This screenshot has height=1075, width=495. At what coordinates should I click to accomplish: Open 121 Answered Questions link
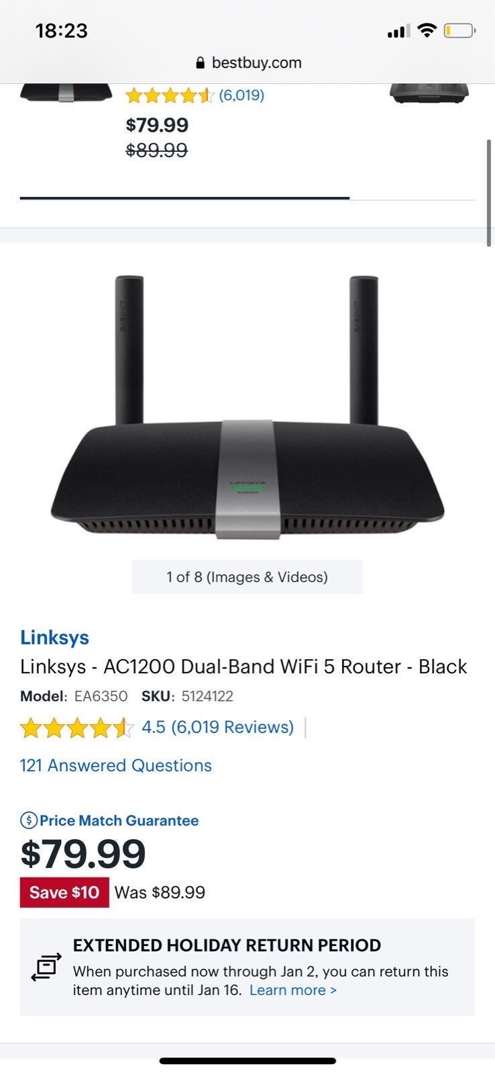pos(116,765)
